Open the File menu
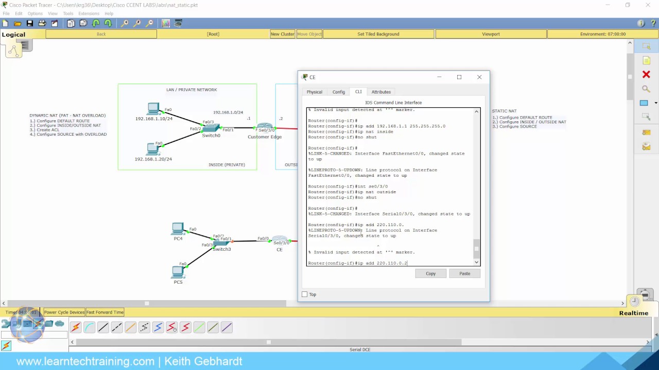 pos(6,13)
